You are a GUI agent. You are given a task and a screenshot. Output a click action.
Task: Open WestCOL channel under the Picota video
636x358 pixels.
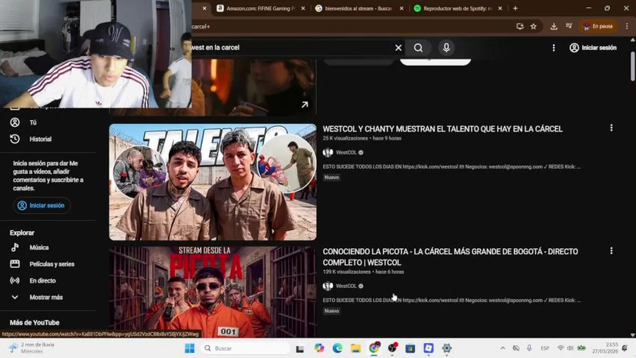point(346,286)
